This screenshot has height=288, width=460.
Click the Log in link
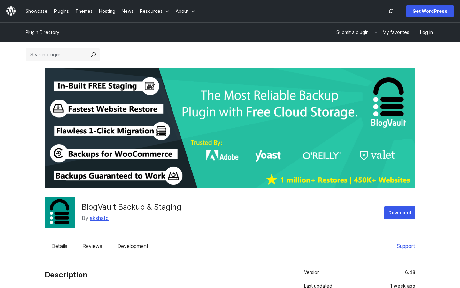tap(426, 32)
